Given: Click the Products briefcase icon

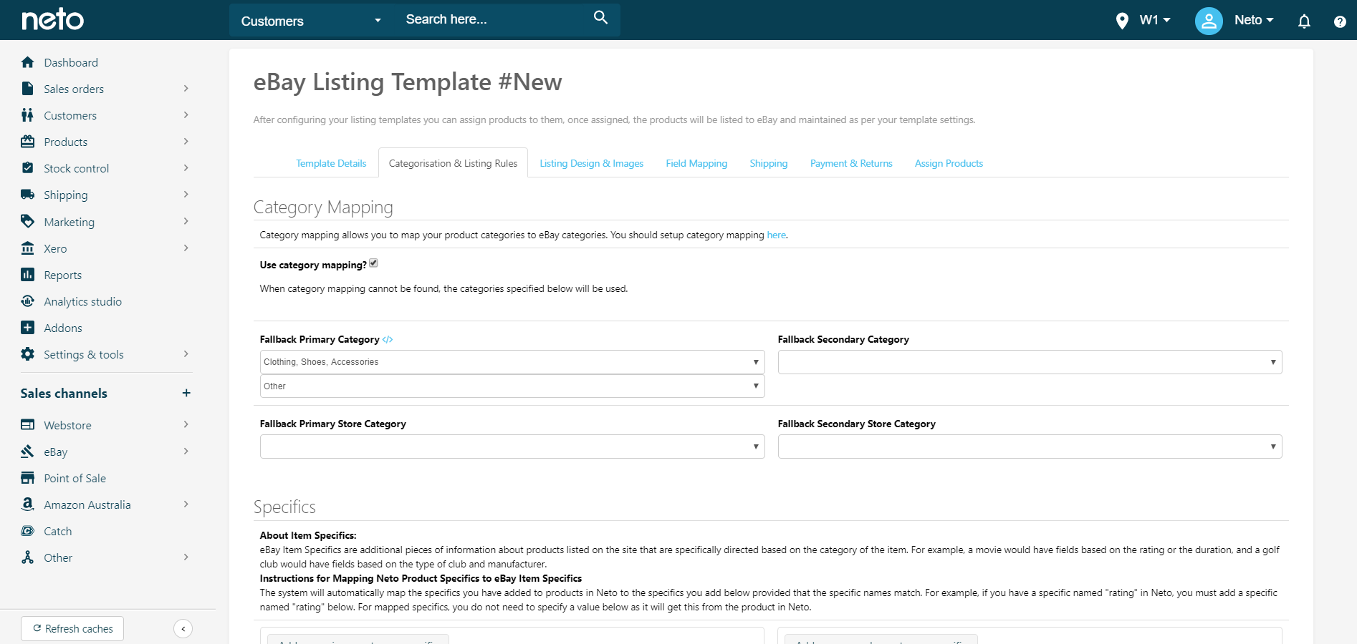Looking at the screenshot, I should [28, 142].
